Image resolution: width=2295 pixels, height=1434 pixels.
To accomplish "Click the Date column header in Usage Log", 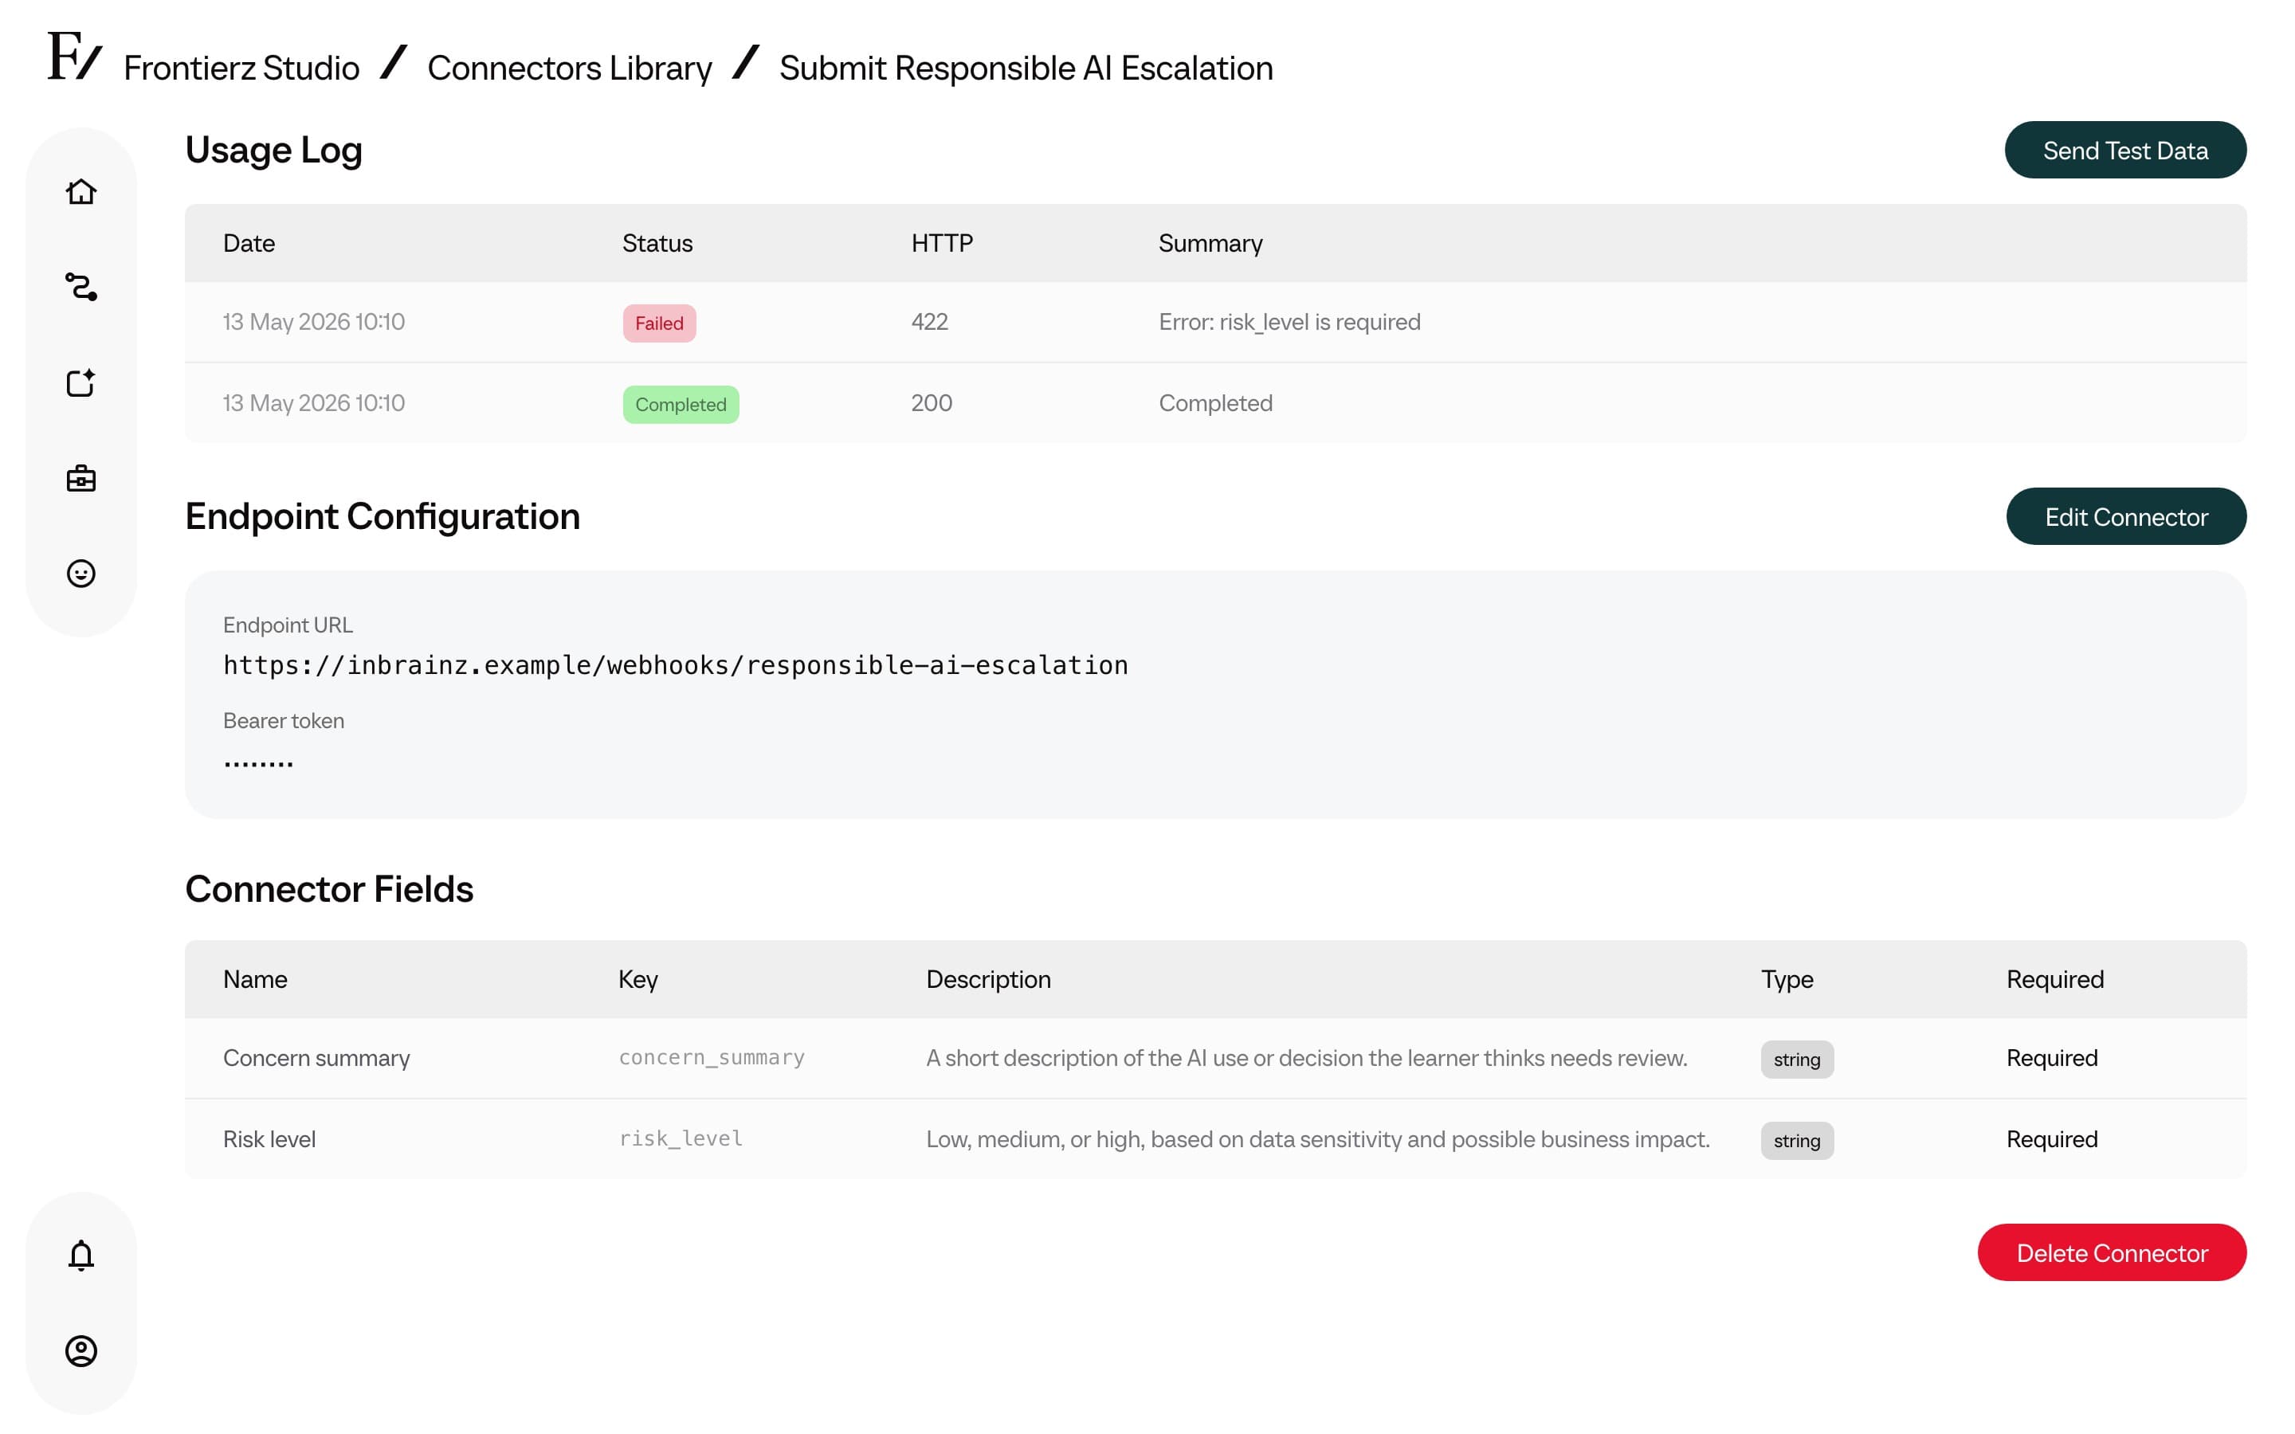I will tap(249, 244).
